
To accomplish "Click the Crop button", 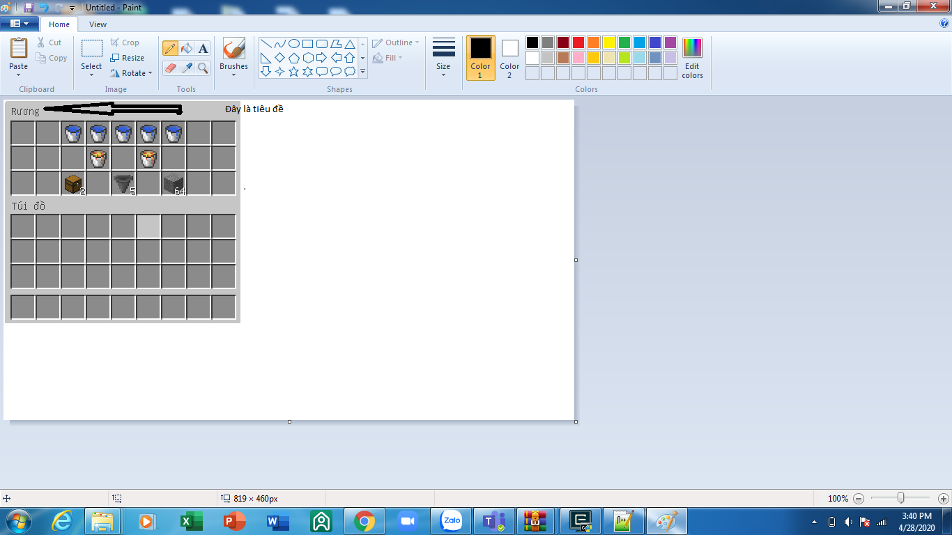I will [125, 42].
